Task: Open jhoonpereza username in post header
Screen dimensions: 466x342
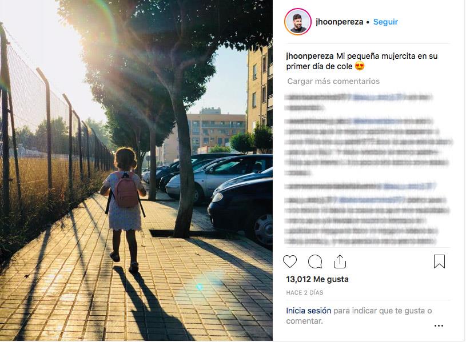Action: coord(340,22)
